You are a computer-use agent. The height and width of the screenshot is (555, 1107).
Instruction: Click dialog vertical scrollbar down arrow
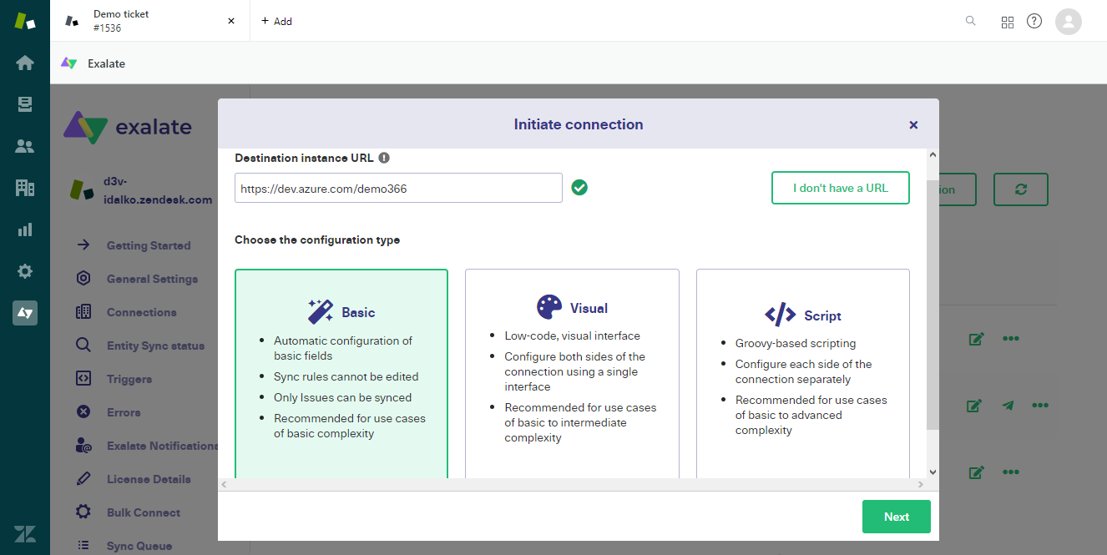click(x=933, y=472)
